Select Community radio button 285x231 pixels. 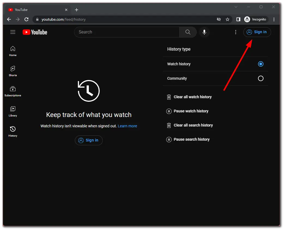(x=261, y=78)
